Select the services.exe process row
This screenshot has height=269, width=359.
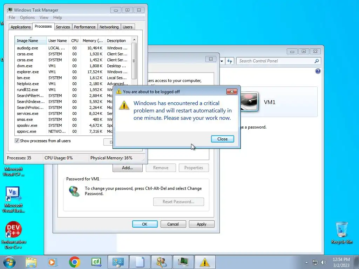click(64, 113)
